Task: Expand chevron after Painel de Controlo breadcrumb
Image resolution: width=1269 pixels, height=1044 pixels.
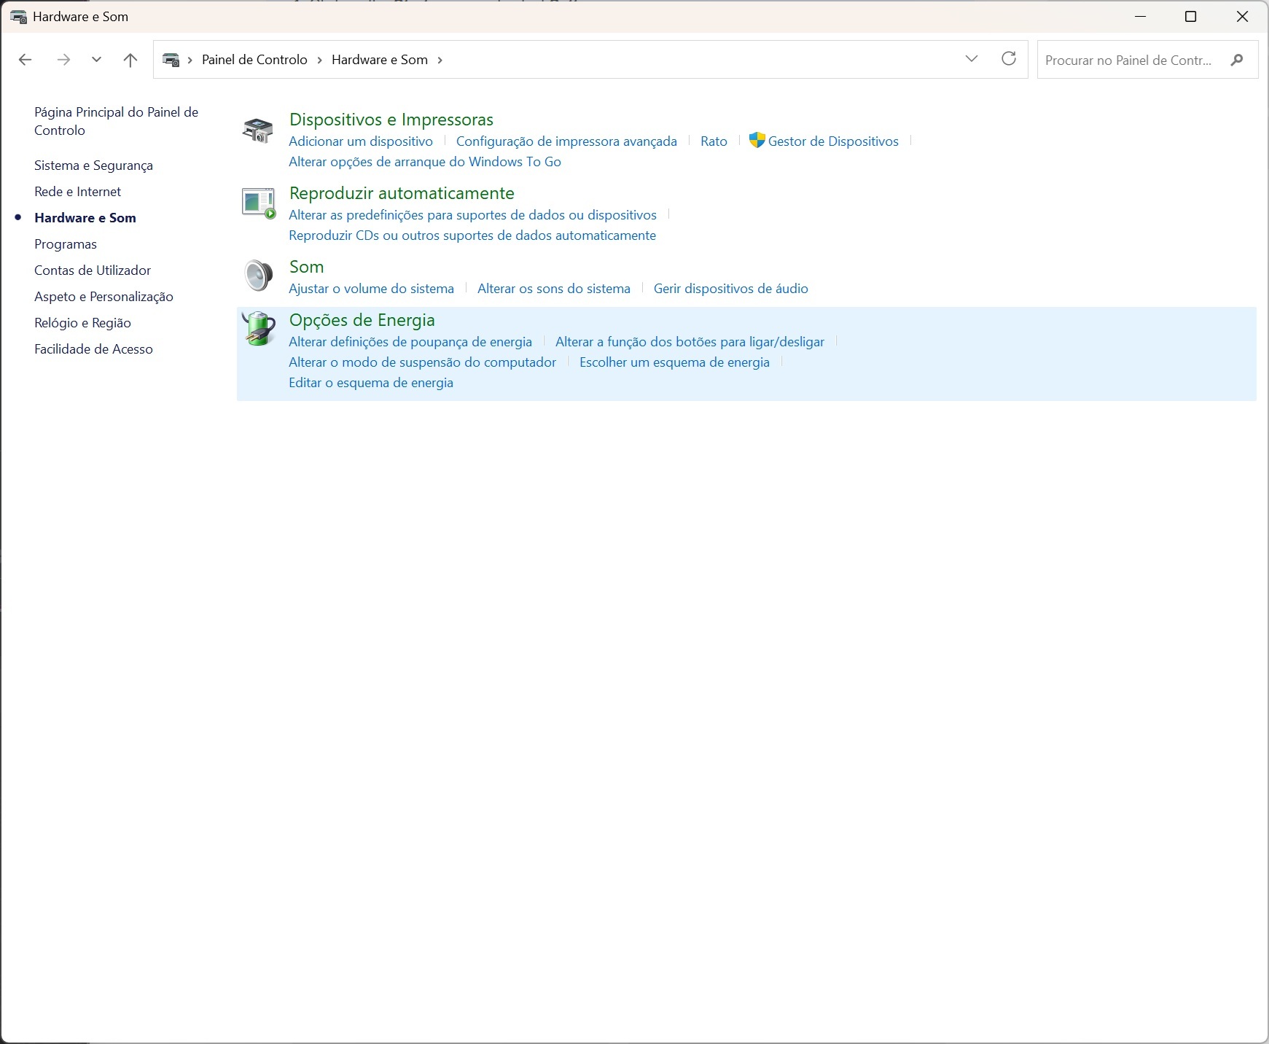Action: pos(319,60)
